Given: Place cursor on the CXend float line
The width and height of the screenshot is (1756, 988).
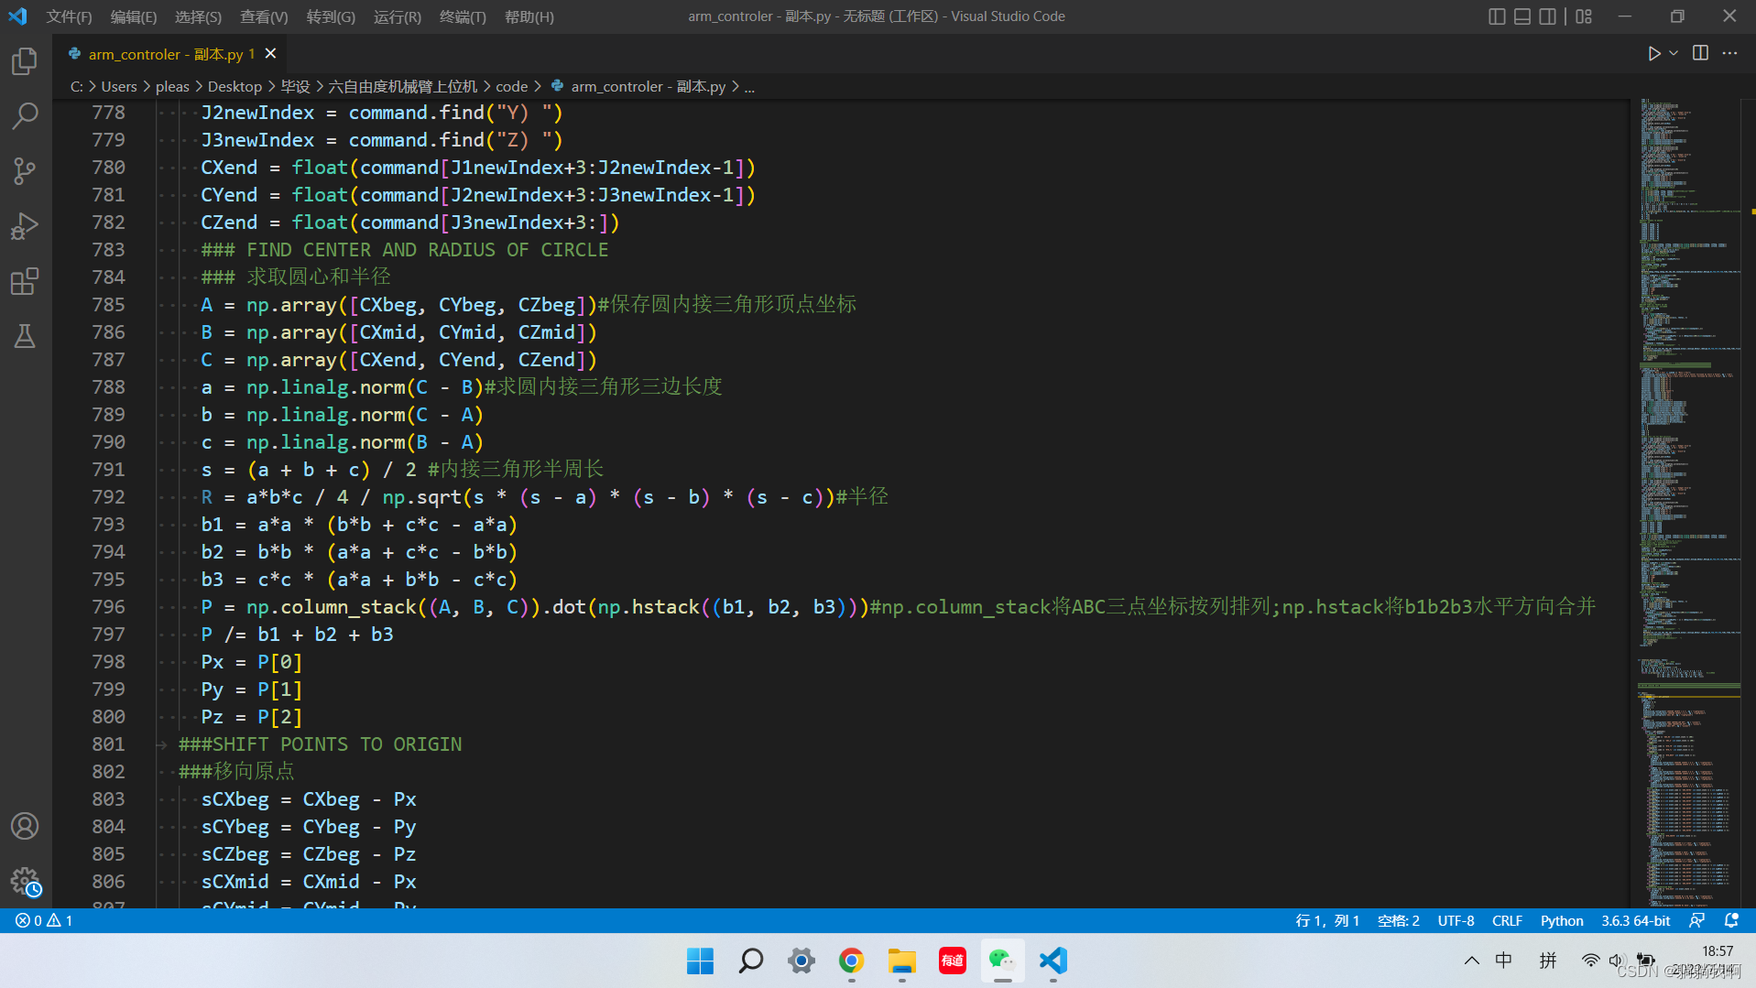Looking at the screenshot, I should (477, 168).
